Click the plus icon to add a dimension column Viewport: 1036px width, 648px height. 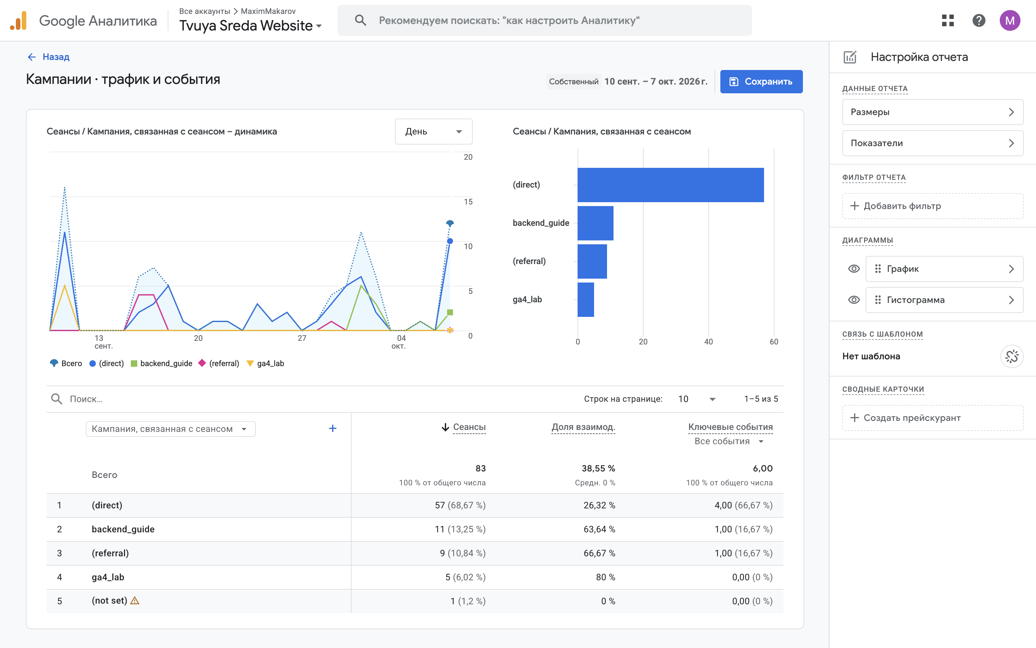pos(332,429)
